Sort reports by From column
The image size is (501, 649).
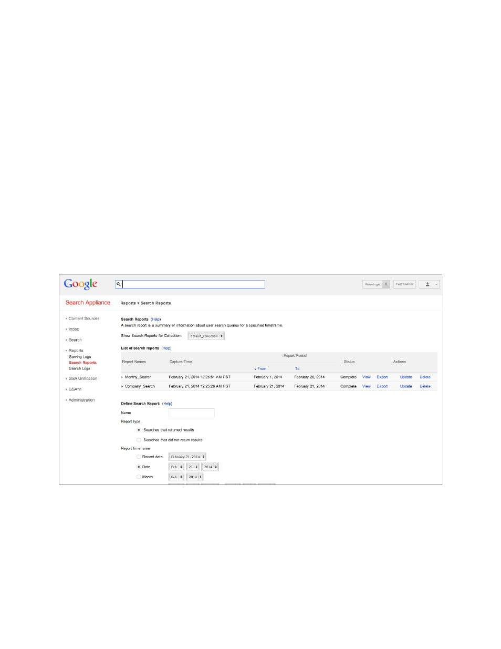pyautogui.click(x=261, y=369)
